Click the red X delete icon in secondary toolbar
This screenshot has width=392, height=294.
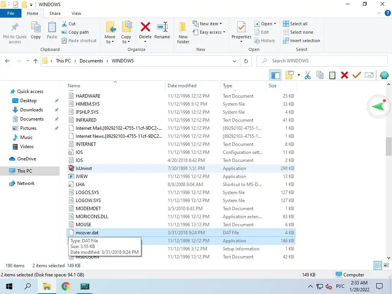(x=345, y=75)
